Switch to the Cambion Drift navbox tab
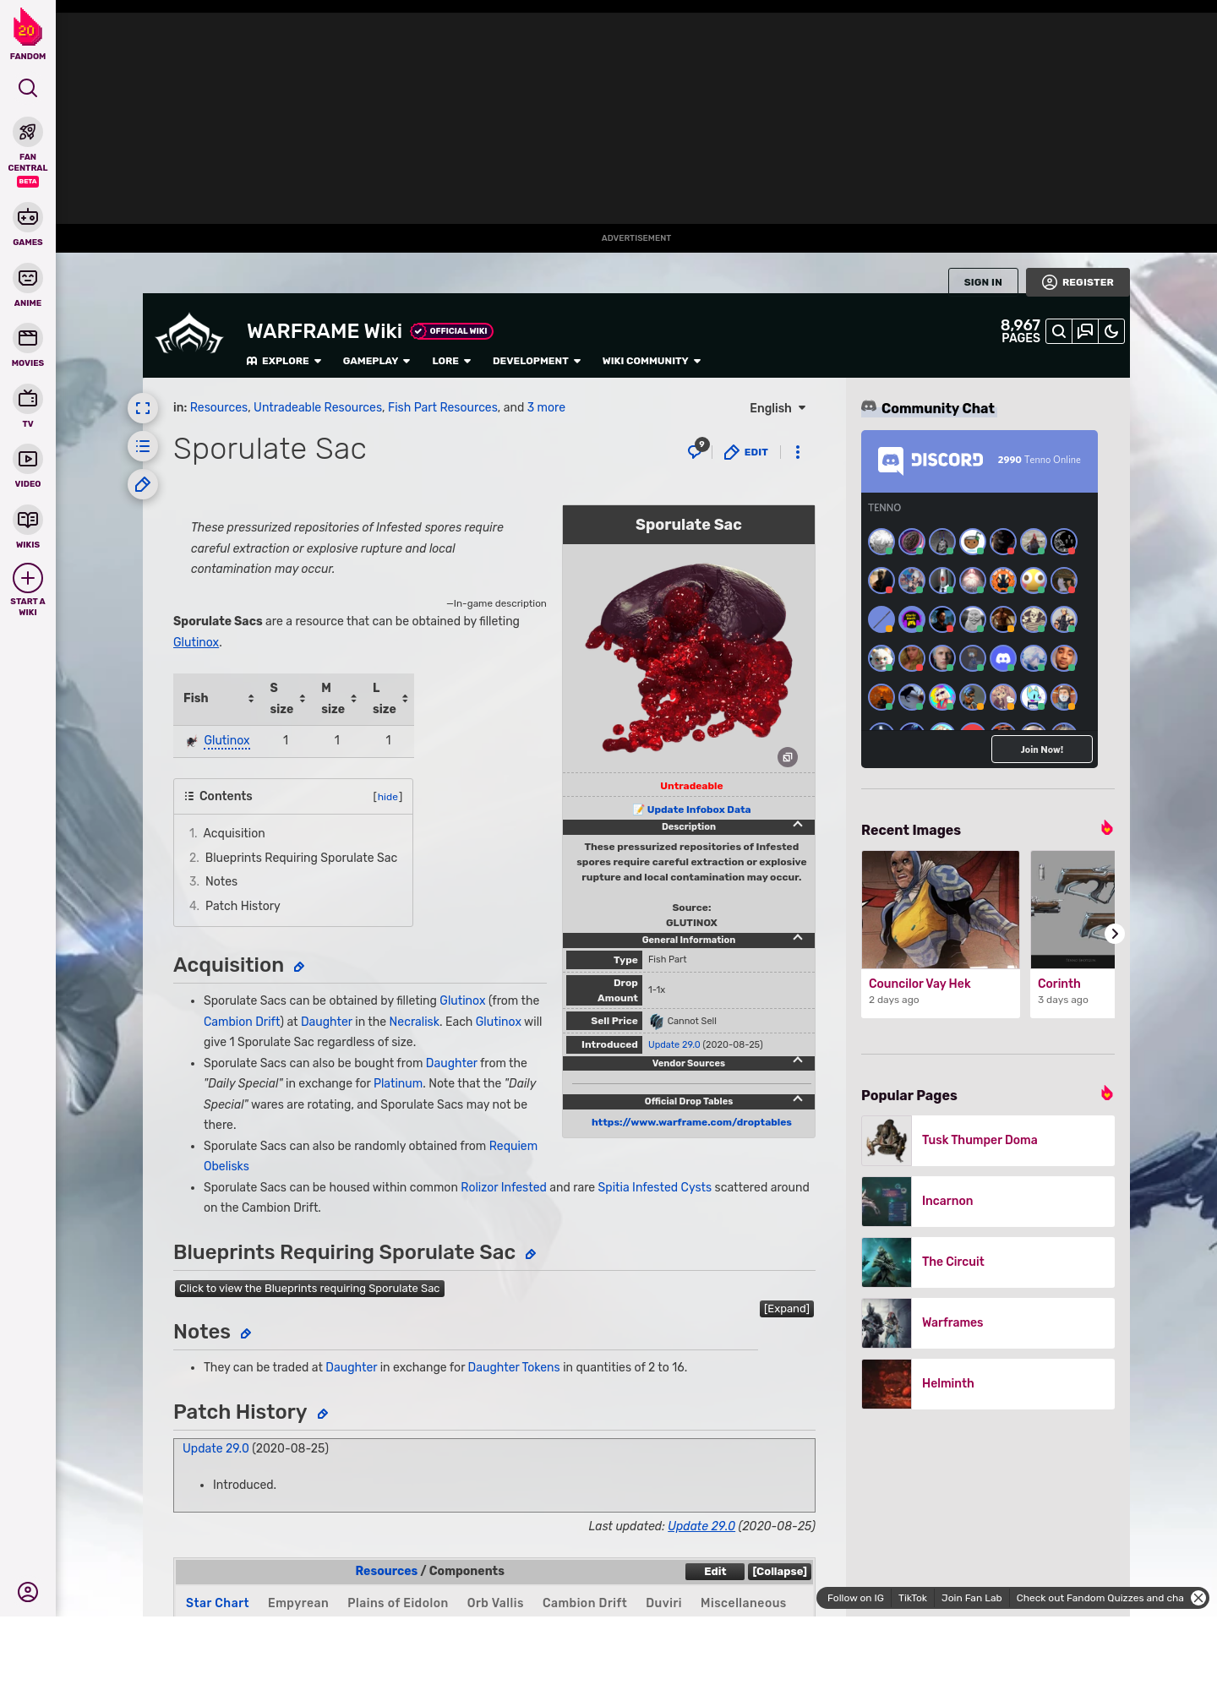 tap(585, 1603)
